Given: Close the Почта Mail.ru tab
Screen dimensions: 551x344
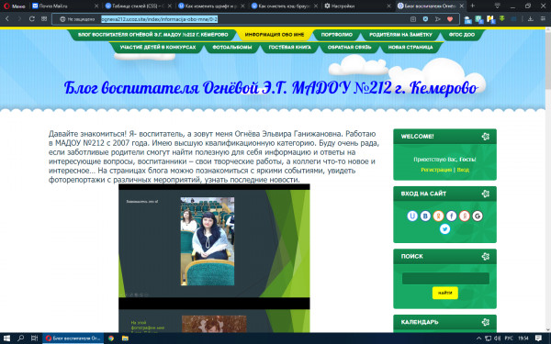Looking at the screenshot, I should click(96, 6).
